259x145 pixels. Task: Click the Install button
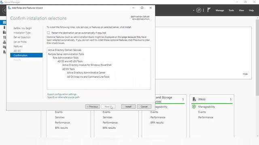128,106
